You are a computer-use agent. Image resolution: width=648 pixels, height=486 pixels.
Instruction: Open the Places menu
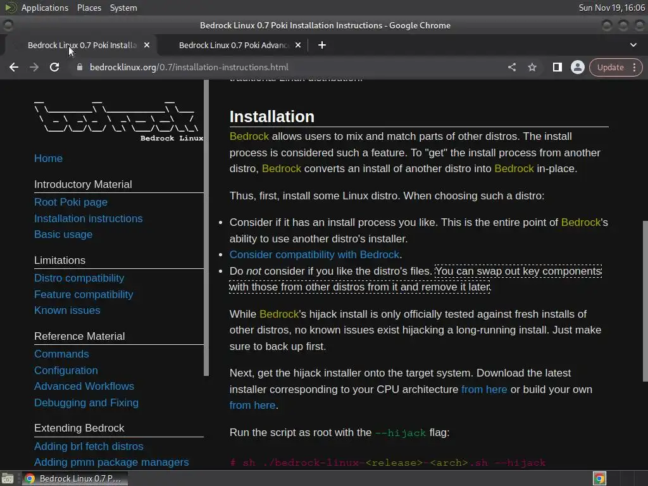point(89,8)
